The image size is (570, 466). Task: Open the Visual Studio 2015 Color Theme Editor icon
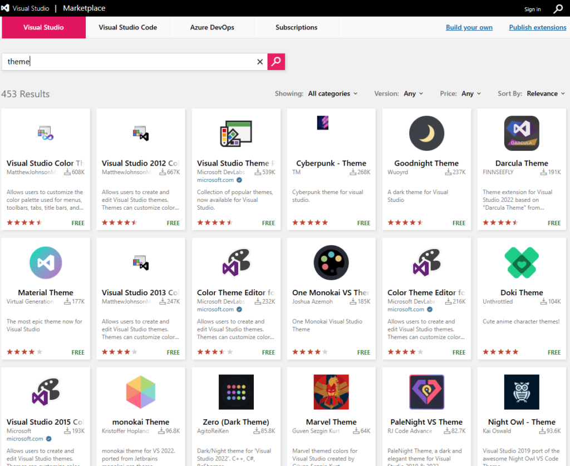click(46, 392)
